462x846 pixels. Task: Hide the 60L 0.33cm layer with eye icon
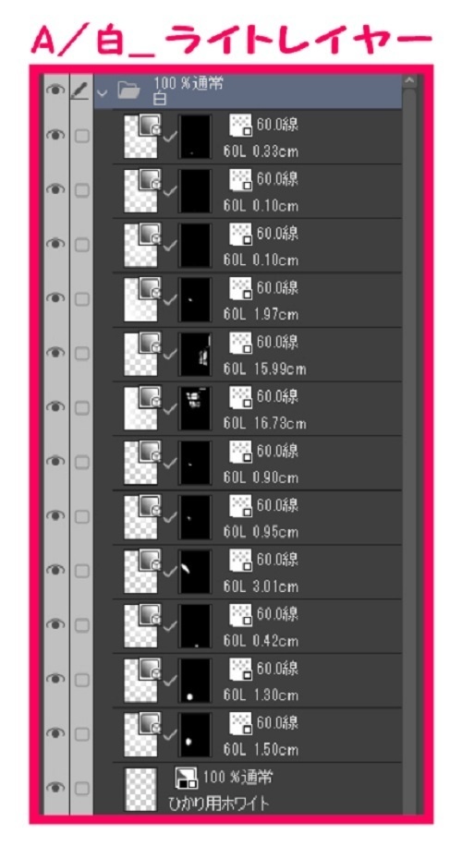pyautogui.click(x=55, y=136)
